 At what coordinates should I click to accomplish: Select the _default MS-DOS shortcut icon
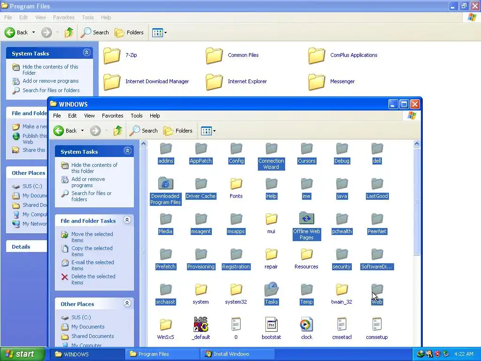tap(201, 324)
